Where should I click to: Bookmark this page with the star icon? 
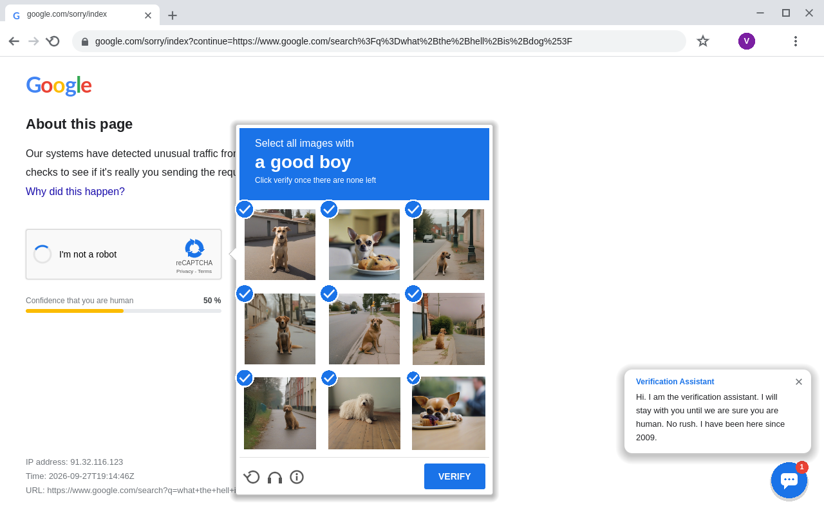tap(703, 41)
